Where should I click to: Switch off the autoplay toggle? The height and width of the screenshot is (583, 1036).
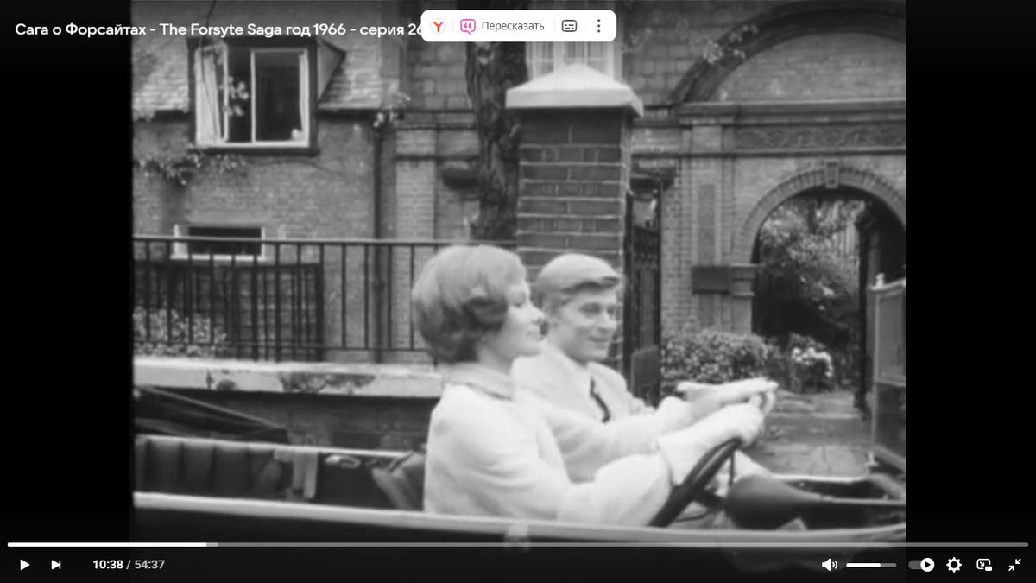[x=922, y=564]
